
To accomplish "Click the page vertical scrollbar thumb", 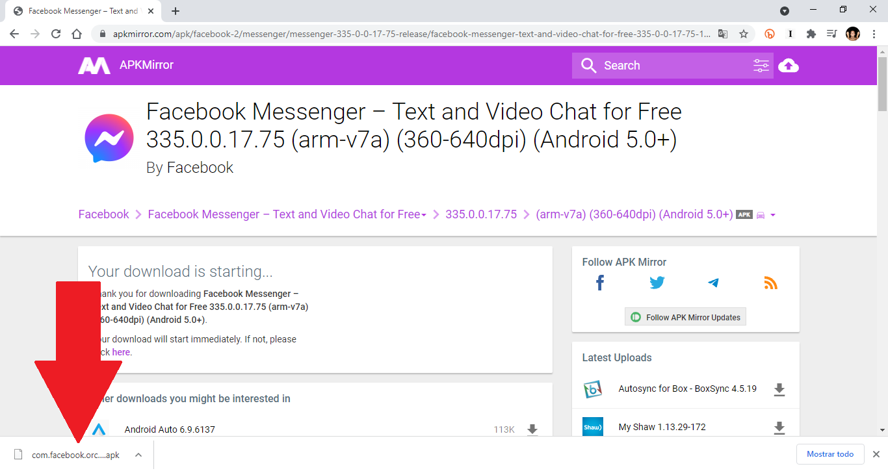I will tap(882, 84).
